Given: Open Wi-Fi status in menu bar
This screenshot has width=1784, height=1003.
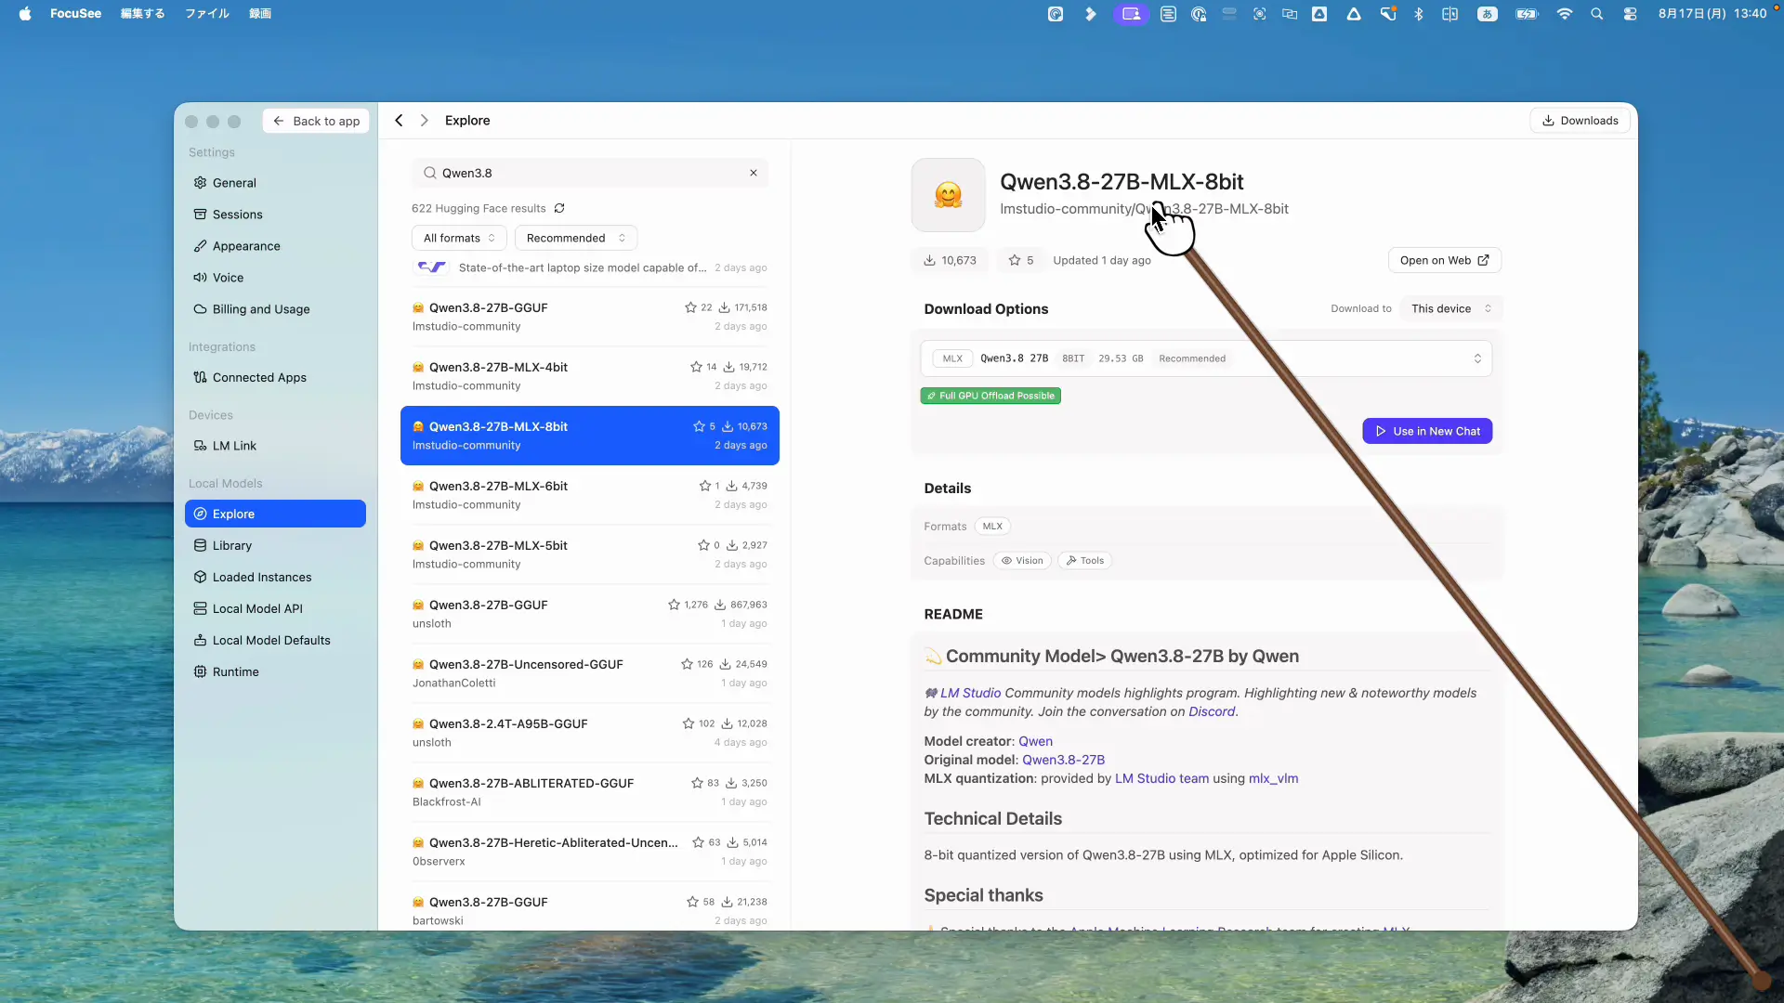Looking at the screenshot, I should [x=1565, y=14].
